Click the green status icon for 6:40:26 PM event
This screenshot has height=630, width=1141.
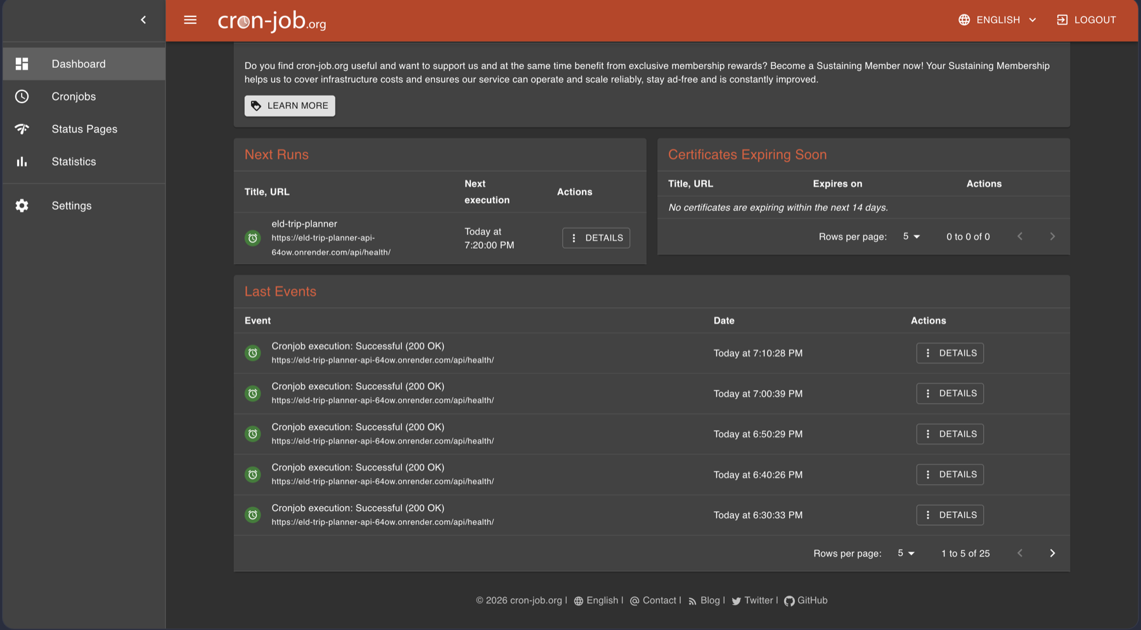[x=253, y=475]
